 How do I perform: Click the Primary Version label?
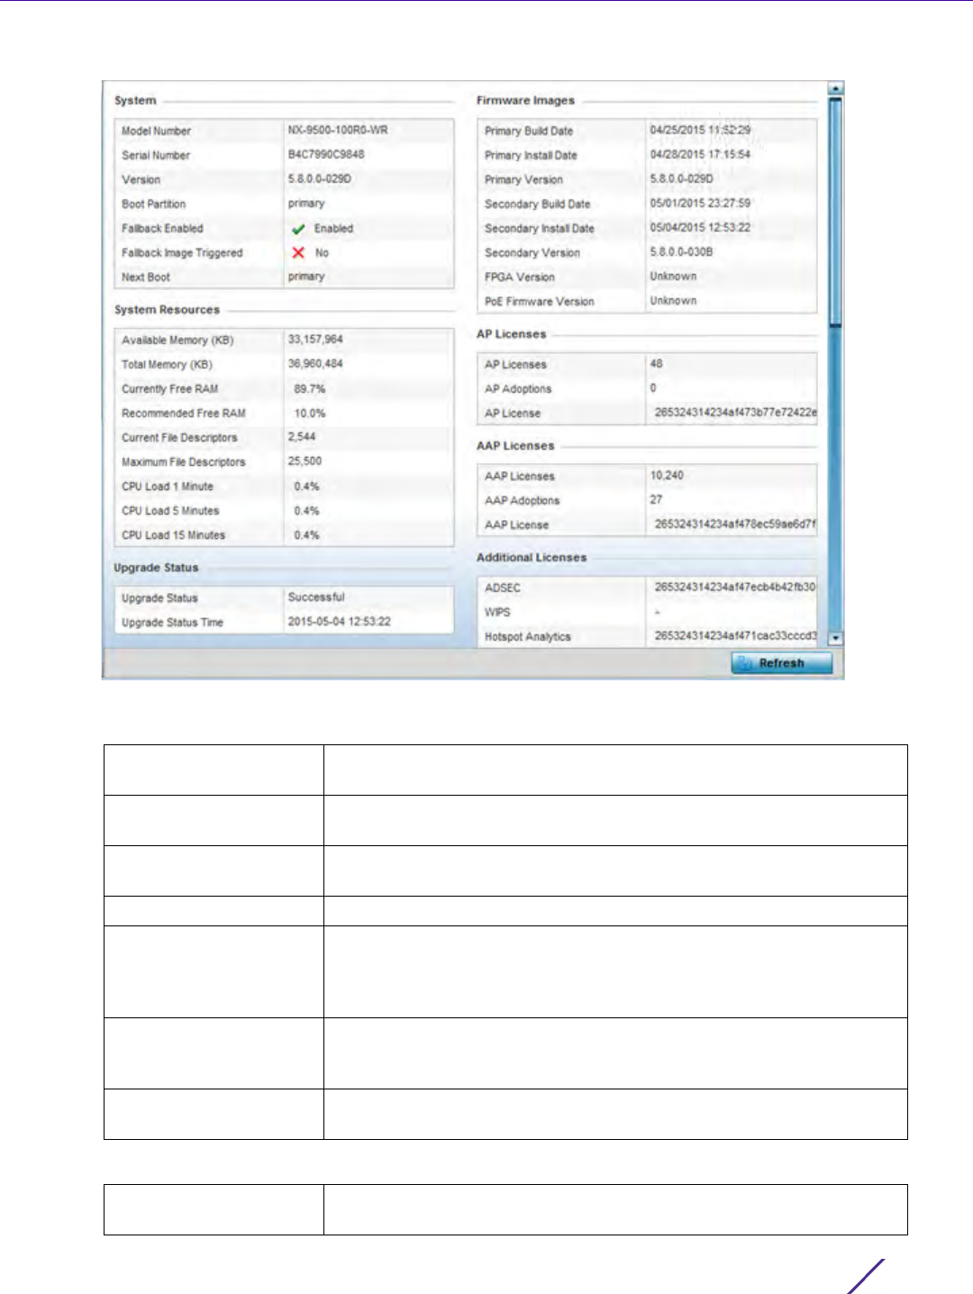[523, 180]
